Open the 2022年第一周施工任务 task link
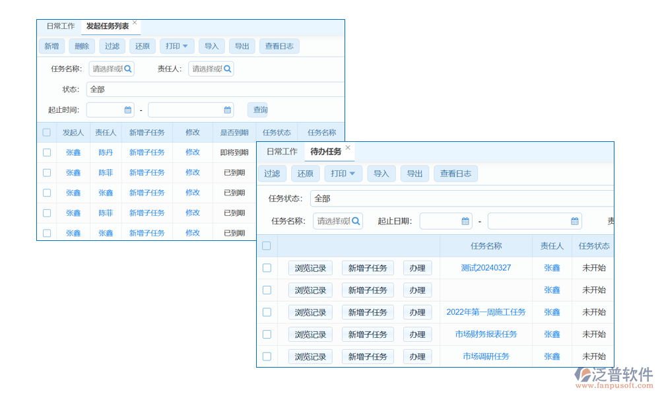 coord(486,312)
